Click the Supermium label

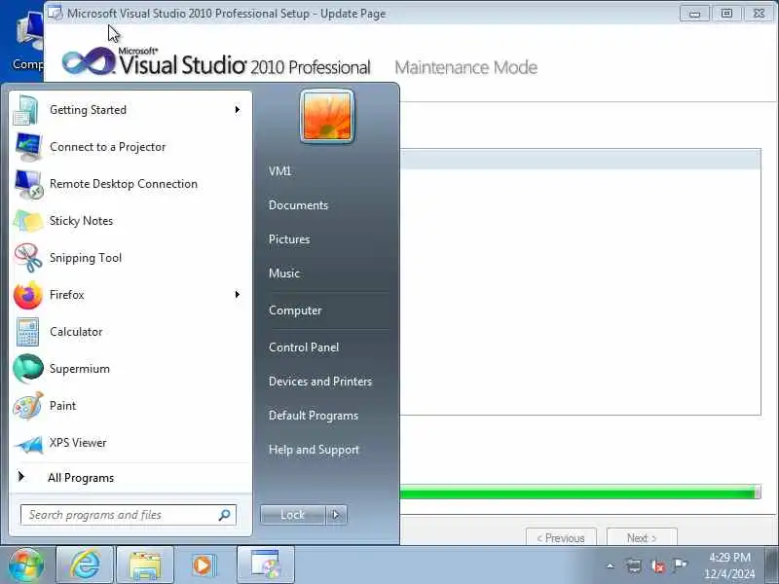pos(80,369)
